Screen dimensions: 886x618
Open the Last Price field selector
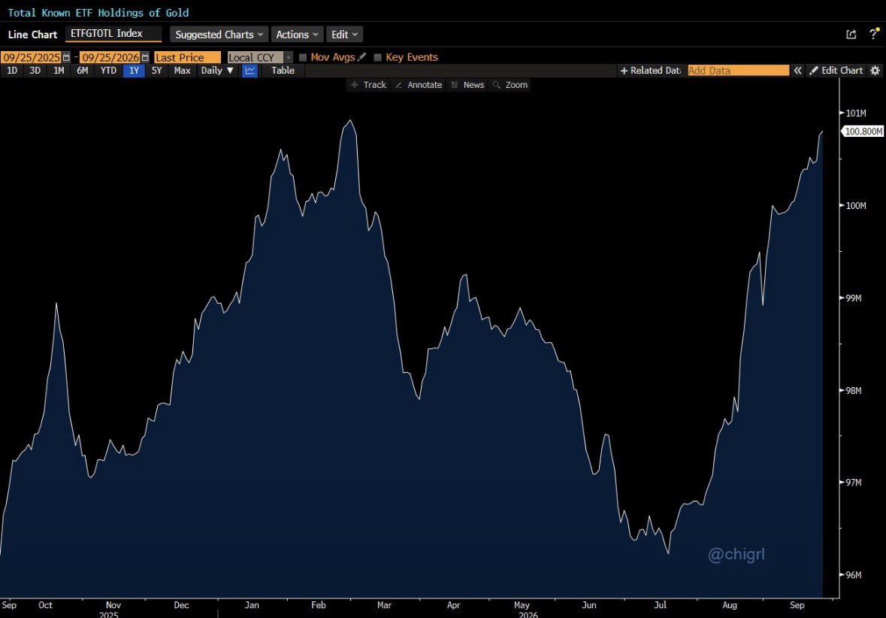click(187, 57)
